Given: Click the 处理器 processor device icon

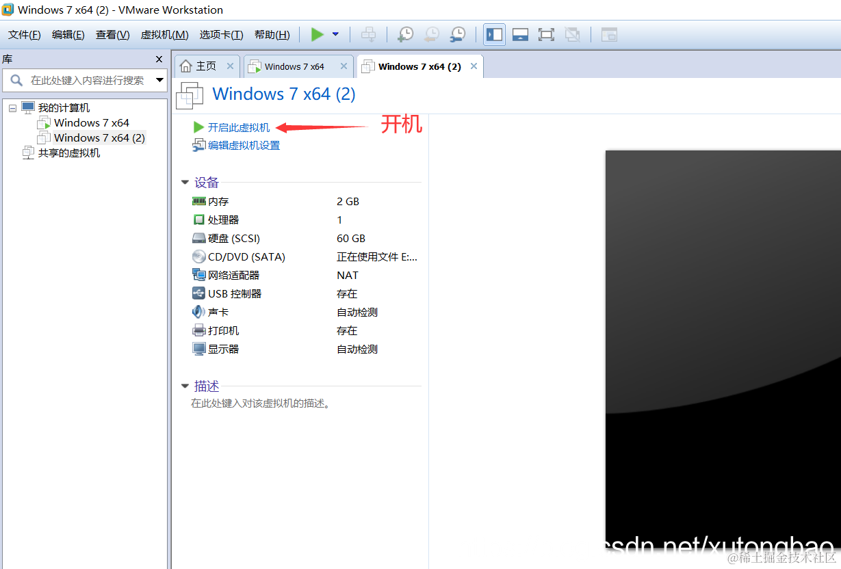Looking at the screenshot, I should pyautogui.click(x=198, y=220).
